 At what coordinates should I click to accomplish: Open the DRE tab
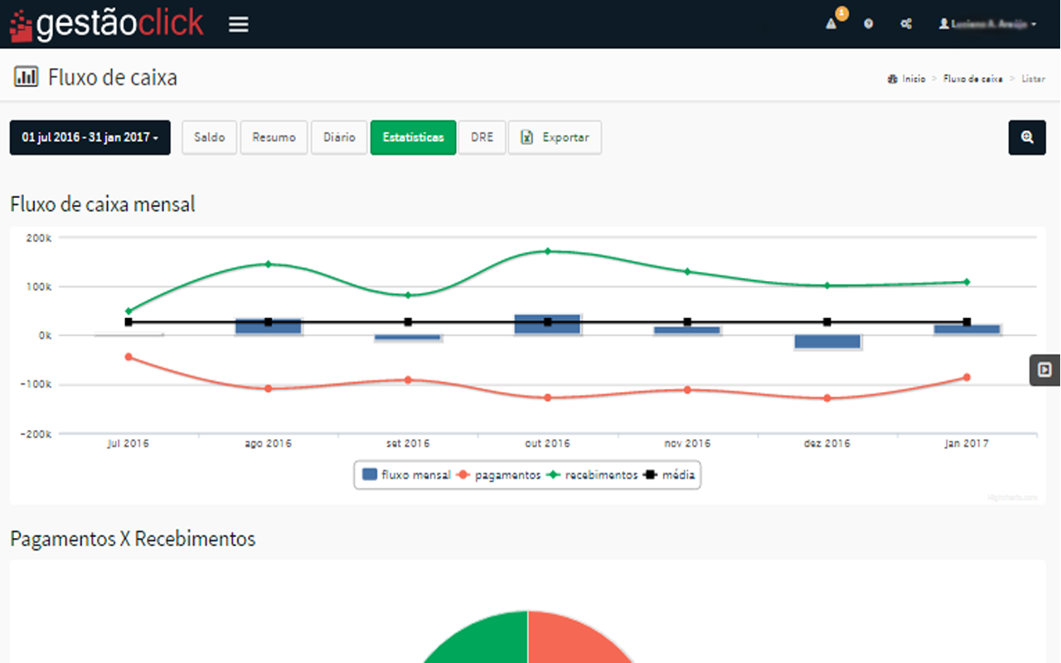pos(482,138)
